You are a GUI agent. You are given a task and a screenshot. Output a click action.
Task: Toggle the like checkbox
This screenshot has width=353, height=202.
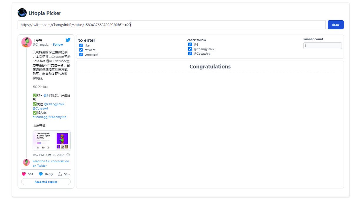coord(81,46)
